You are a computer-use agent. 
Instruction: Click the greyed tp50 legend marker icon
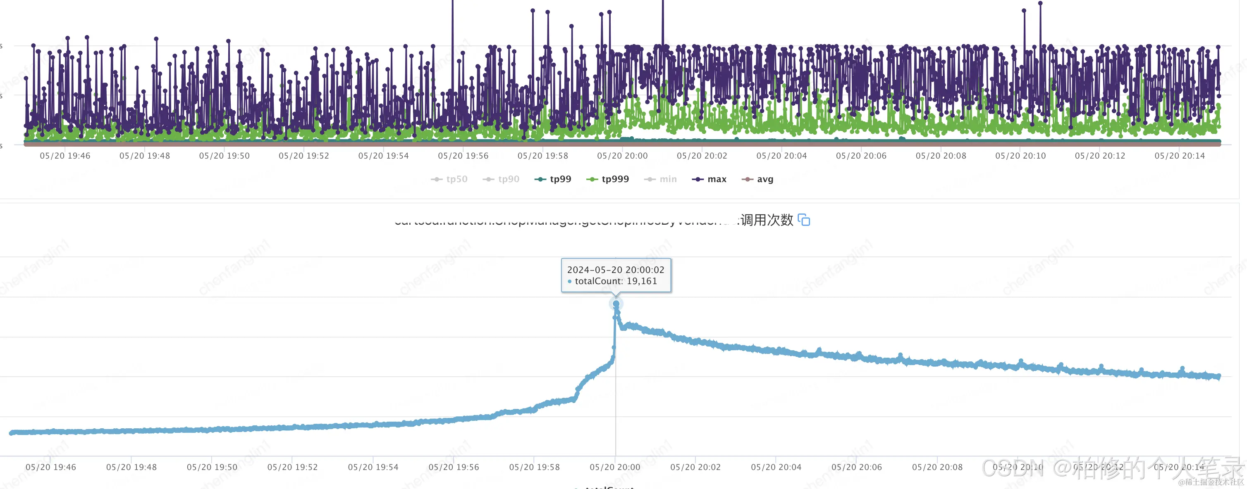[x=436, y=179]
